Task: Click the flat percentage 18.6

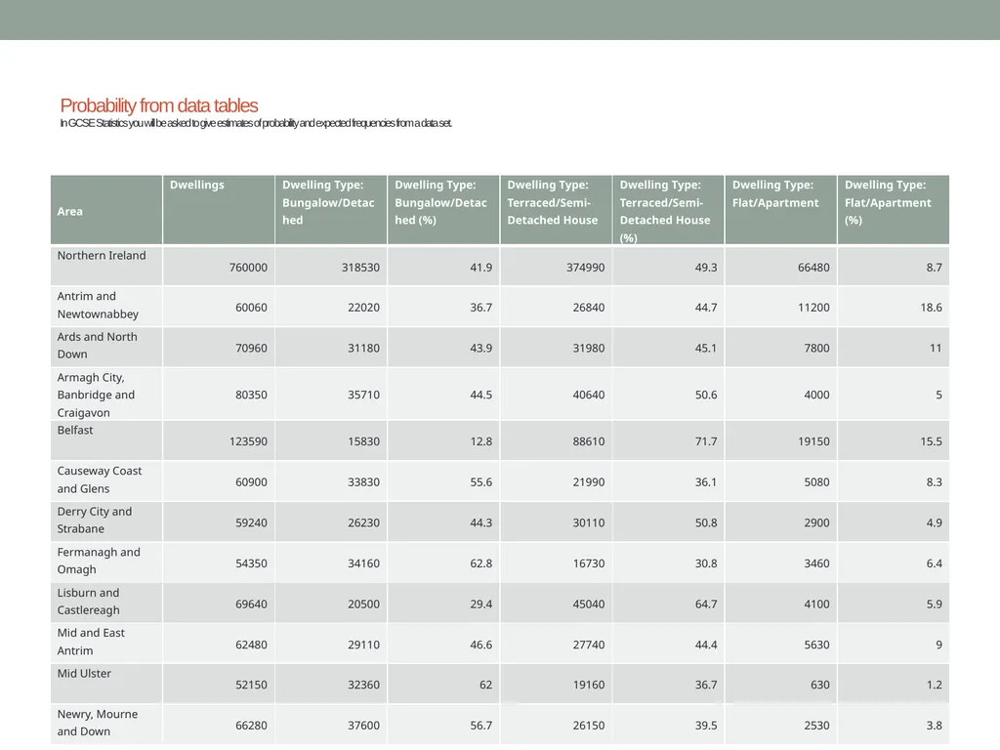Action: (x=931, y=308)
